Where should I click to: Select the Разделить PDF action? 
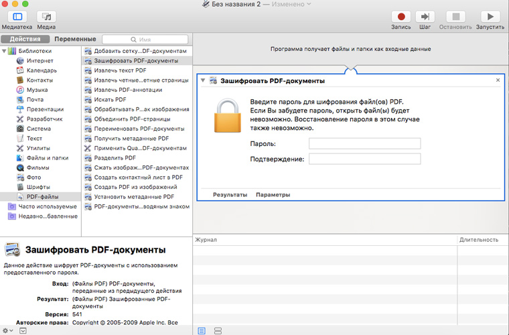[137, 158]
